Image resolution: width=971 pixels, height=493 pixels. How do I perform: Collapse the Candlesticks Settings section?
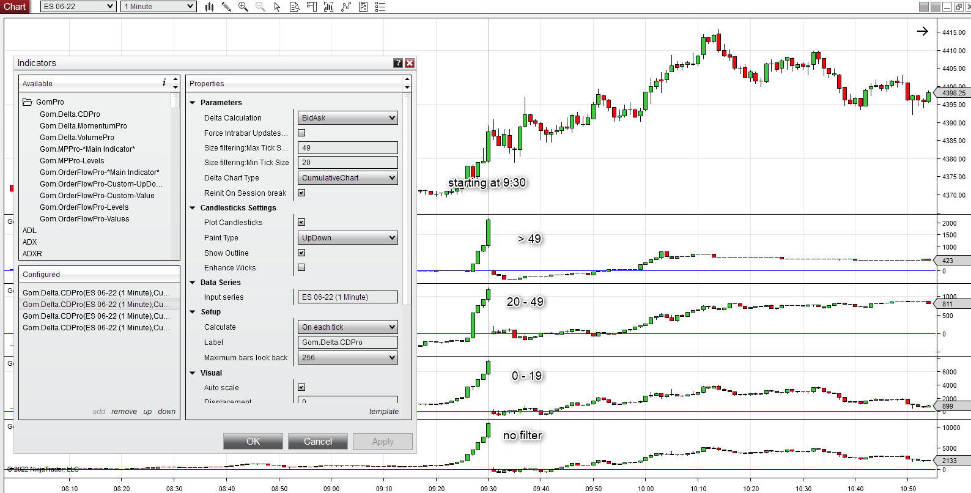click(193, 208)
